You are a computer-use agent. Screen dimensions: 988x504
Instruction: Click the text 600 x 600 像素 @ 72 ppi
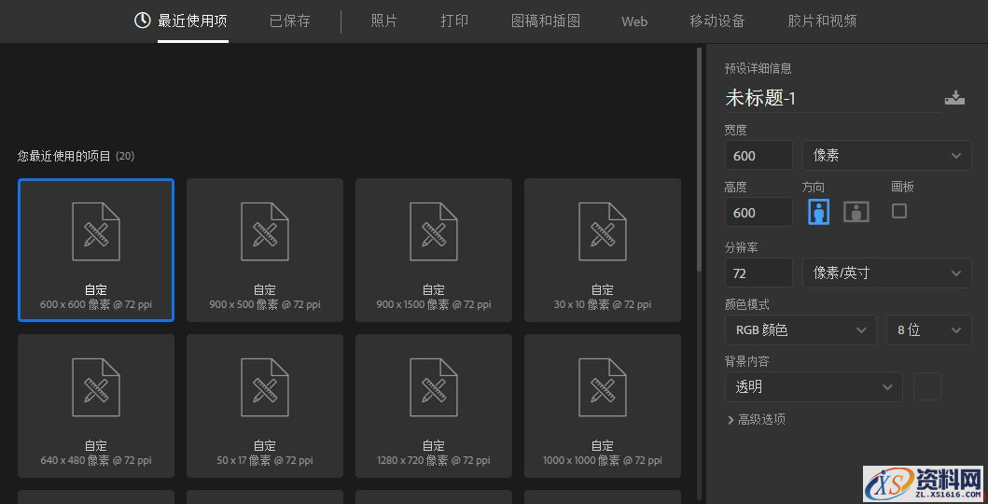point(96,305)
